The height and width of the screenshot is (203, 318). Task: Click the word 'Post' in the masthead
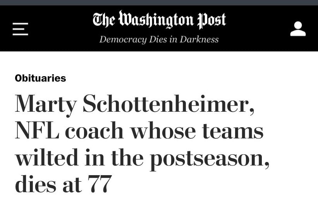pos(212,20)
